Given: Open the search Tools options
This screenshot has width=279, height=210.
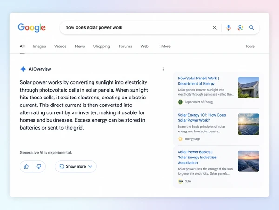Looking at the screenshot, I should [250, 46].
